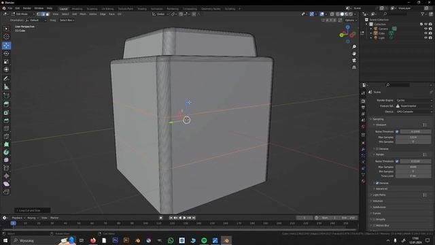Open the Render menu
The image size is (435, 245).
pyautogui.click(x=27, y=8)
